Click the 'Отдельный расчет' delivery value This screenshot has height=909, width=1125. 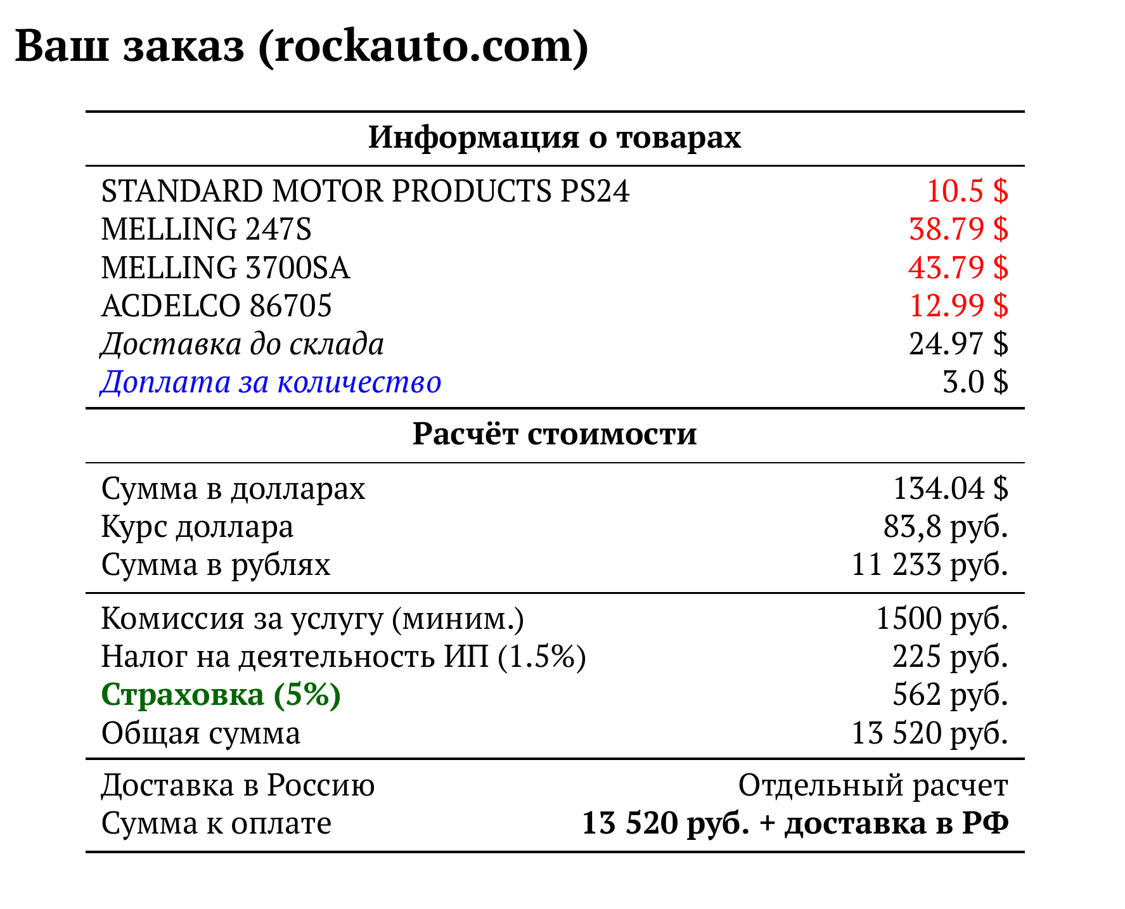point(873,785)
